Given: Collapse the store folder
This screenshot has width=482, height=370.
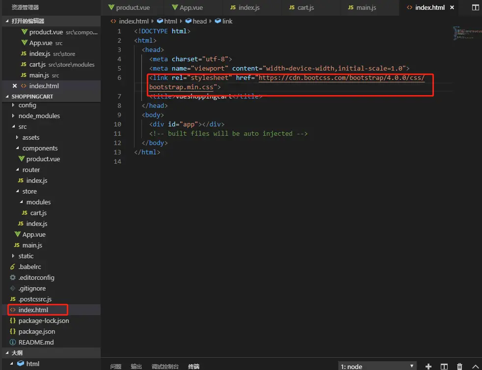Looking at the screenshot, I should [51, 191].
